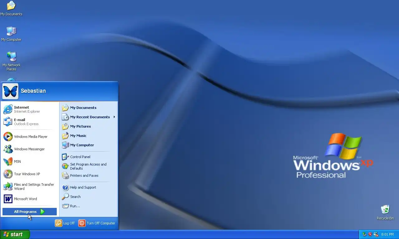The height and width of the screenshot is (239, 399).
Task: Click the "Files and Settings Transfer Wizard" text
Action: (34, 186)
